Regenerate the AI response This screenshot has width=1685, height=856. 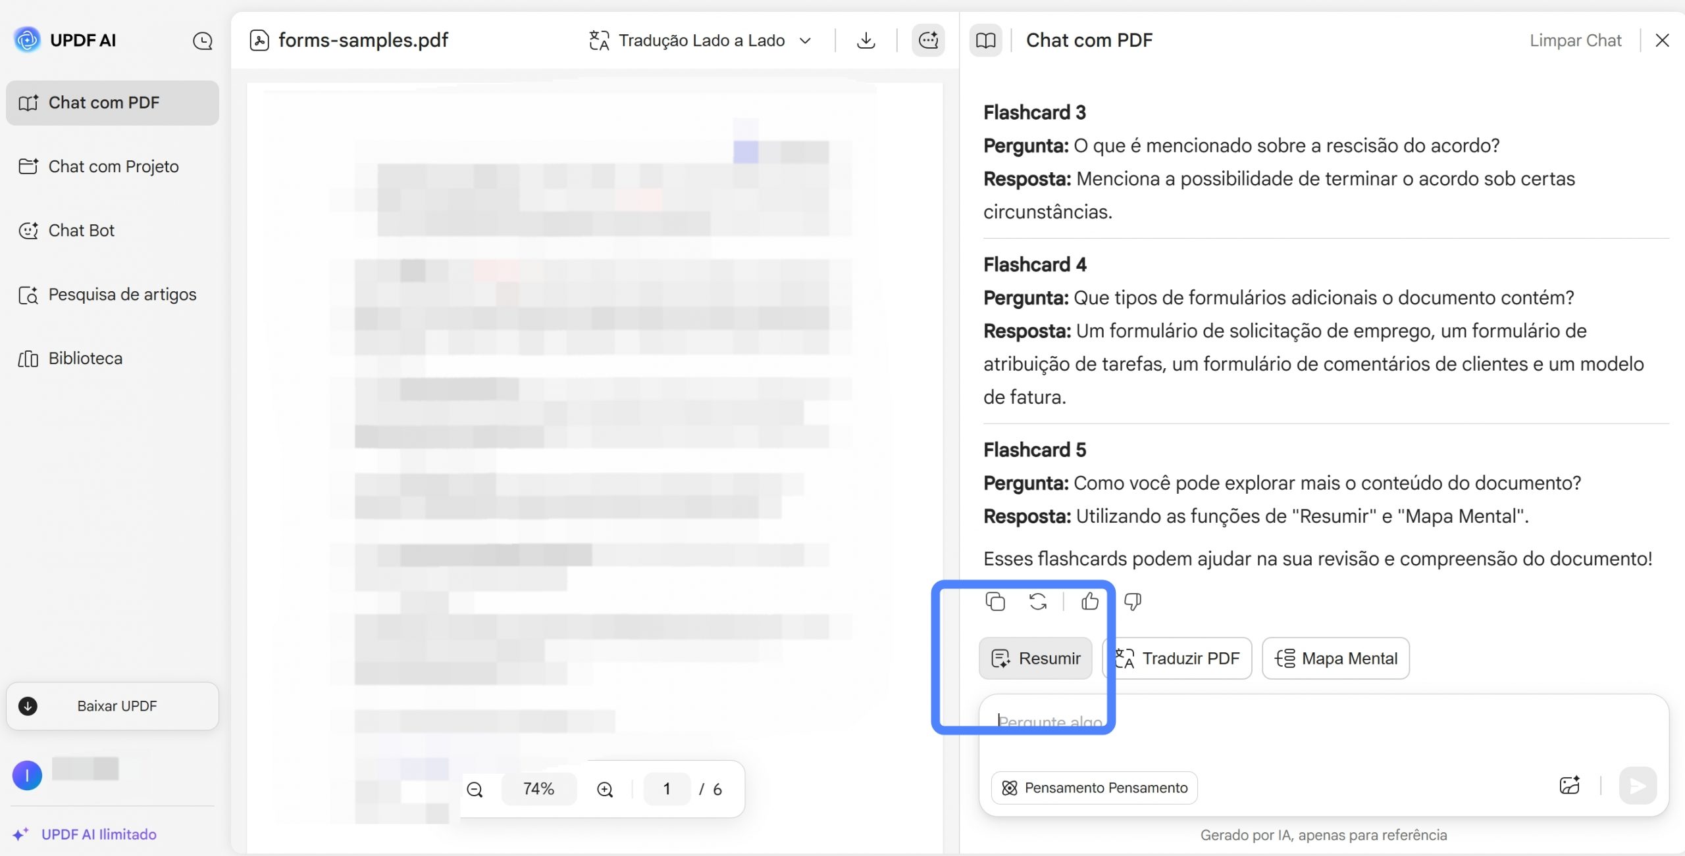[1038, 602]
